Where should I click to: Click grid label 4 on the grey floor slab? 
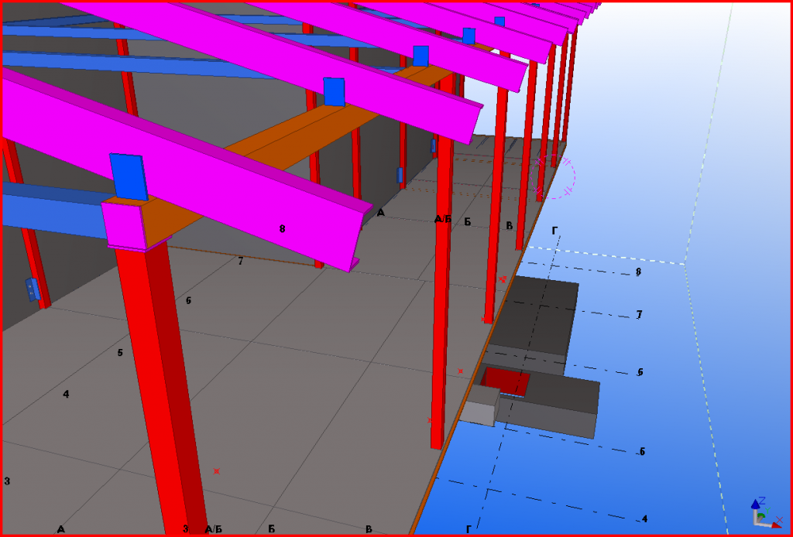coord(66,394)
